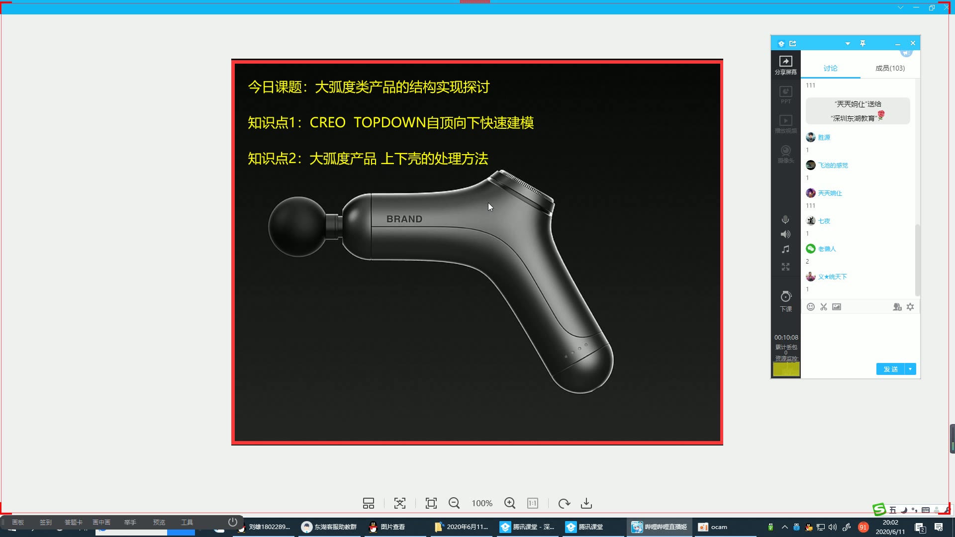Viewport: 955px width, 537px height.
Task: Pin the classroom panel with the pushpin icon
Action: (x=862, y=44)
